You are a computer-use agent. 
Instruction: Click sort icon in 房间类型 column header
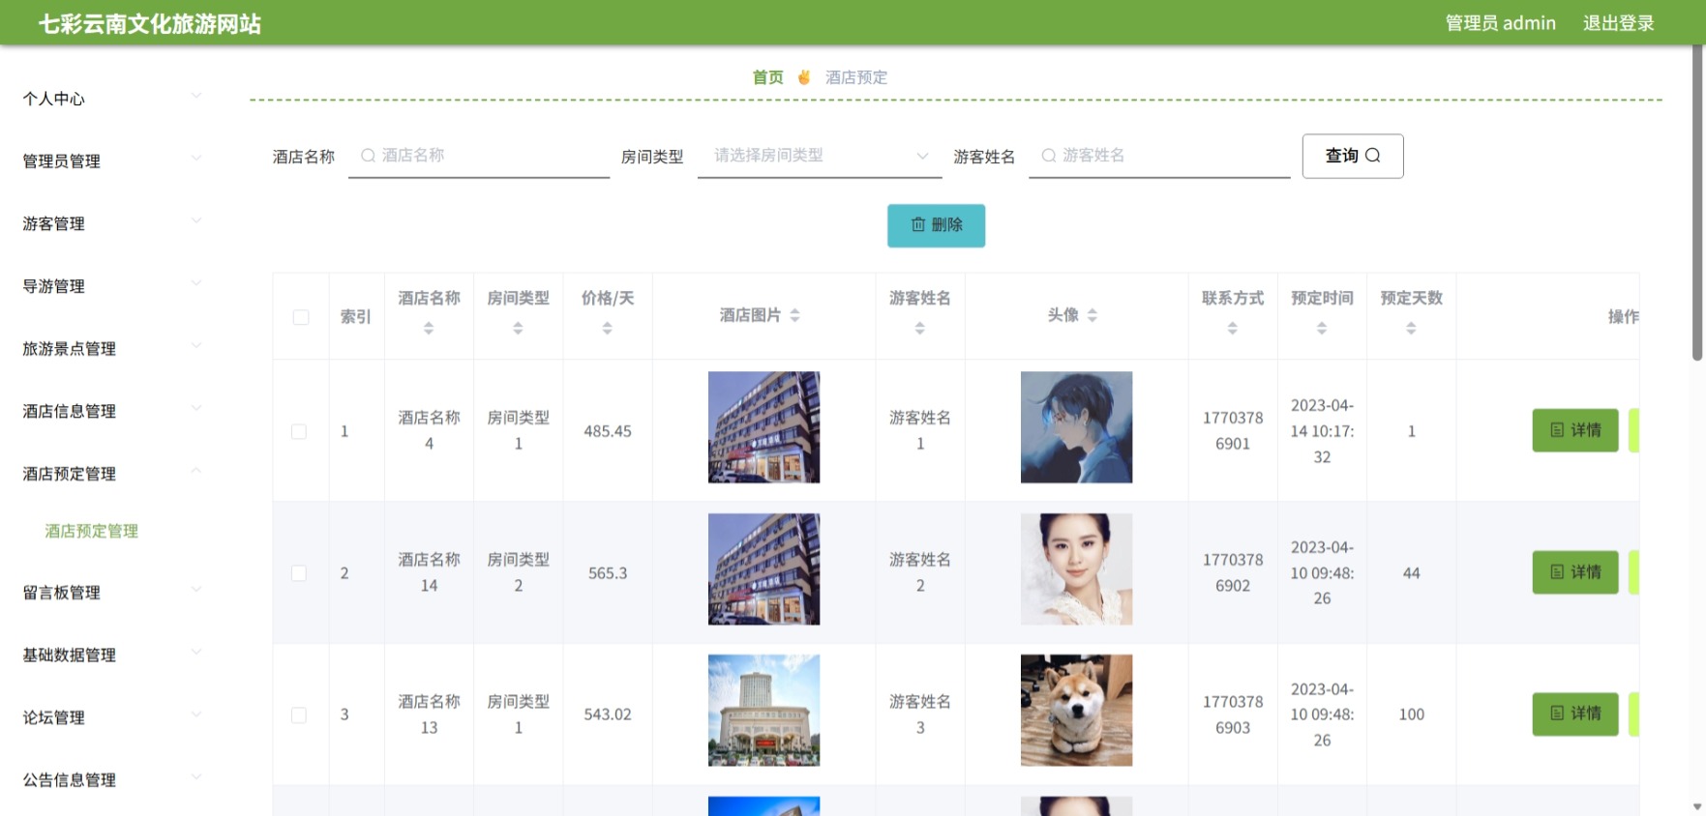coord(518,329)
